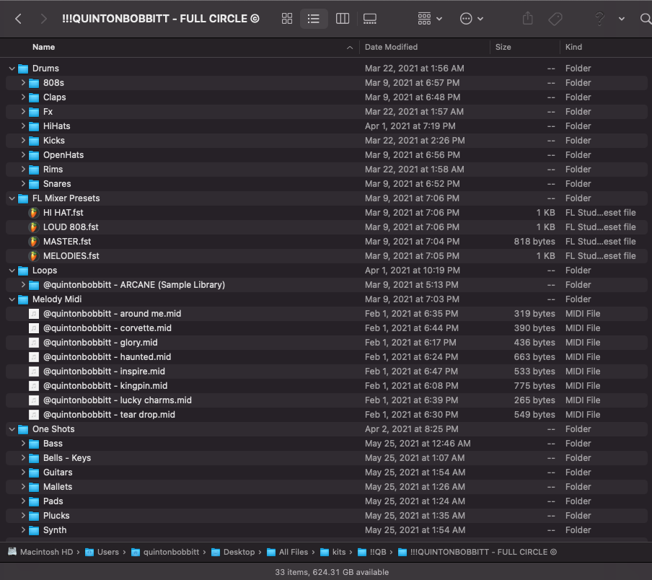Sort by Name column header

click(43, 47)
